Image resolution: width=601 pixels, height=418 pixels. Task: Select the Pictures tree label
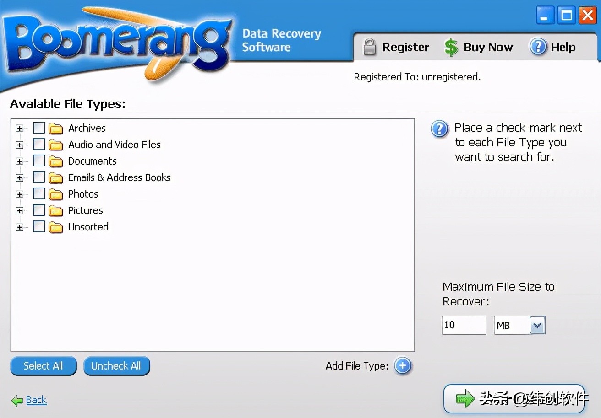86,210
